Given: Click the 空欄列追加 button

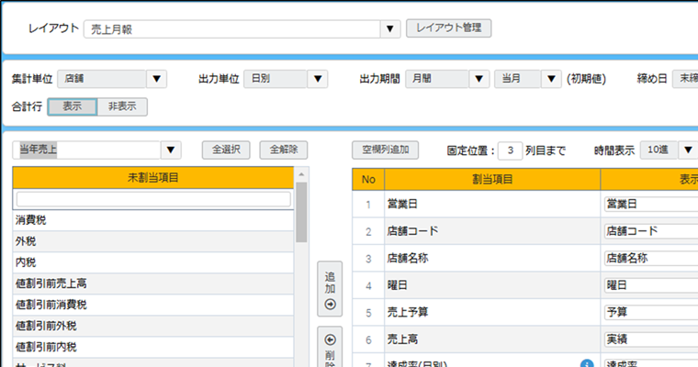Looking at the screenshot, I should 386,150.
